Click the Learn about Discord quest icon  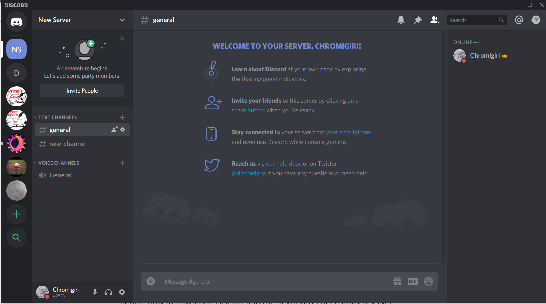coord(212,70)
